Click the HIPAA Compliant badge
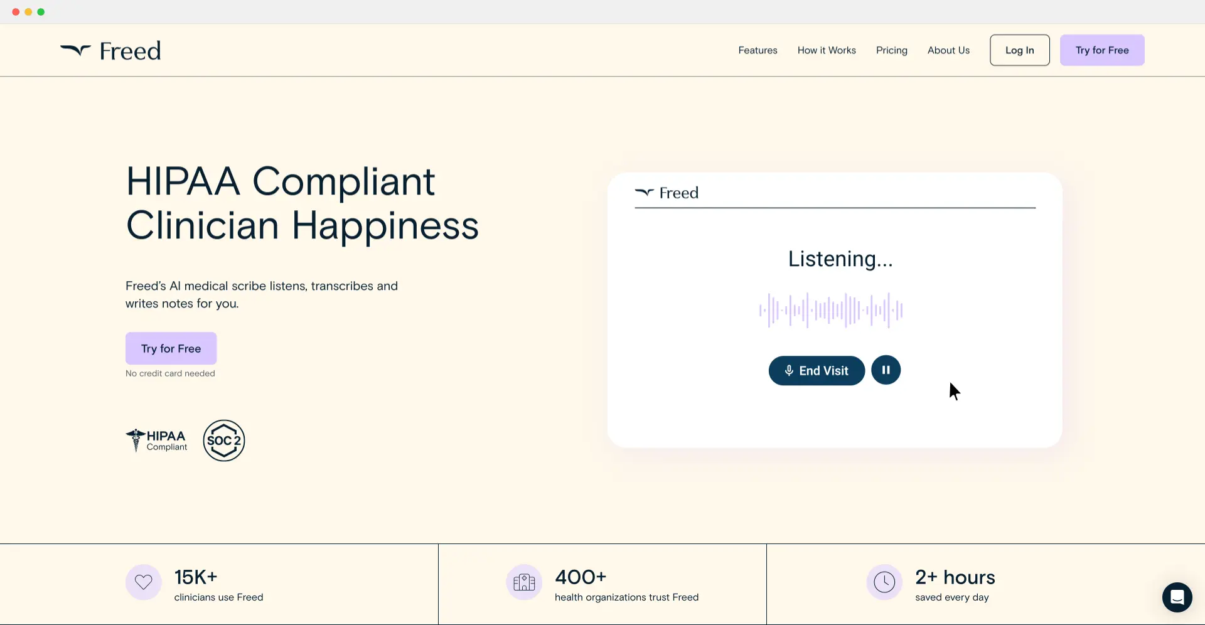 [x=157, y=441]
